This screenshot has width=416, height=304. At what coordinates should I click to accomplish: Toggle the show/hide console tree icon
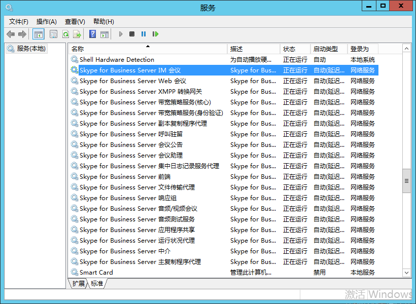[x=39, y=34]
